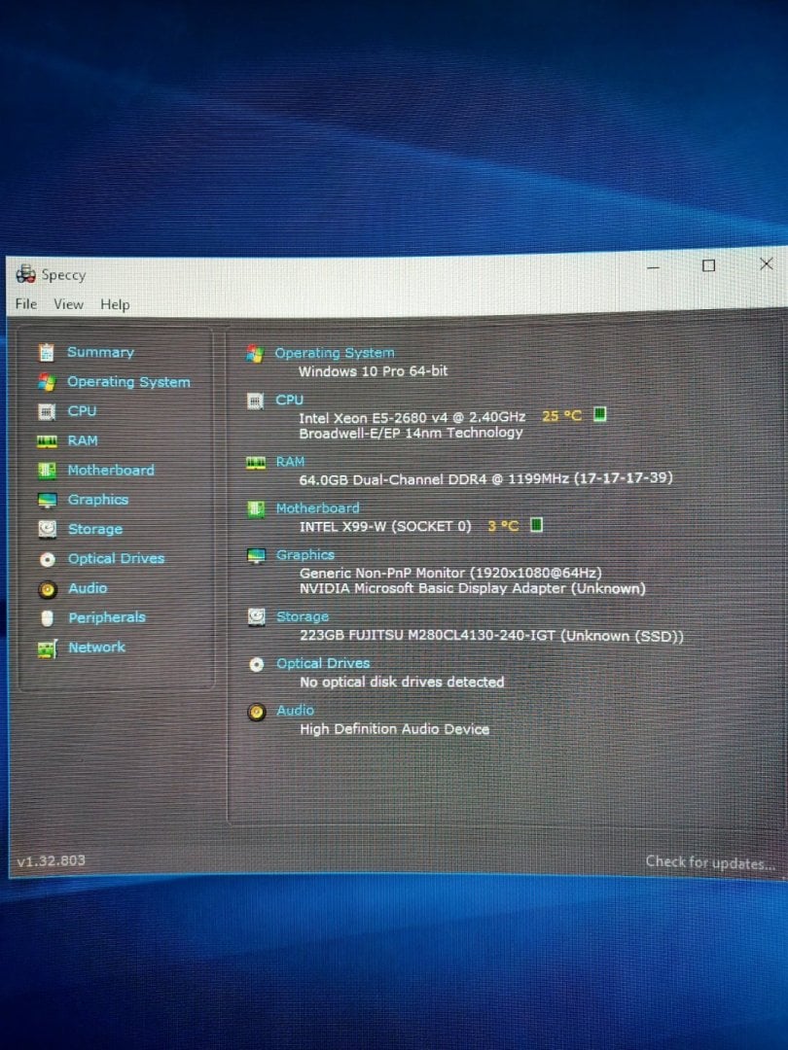The image size is (788, 1050).
Task: Select Motherboard in the sidebar
Action: tap(111, 471)
